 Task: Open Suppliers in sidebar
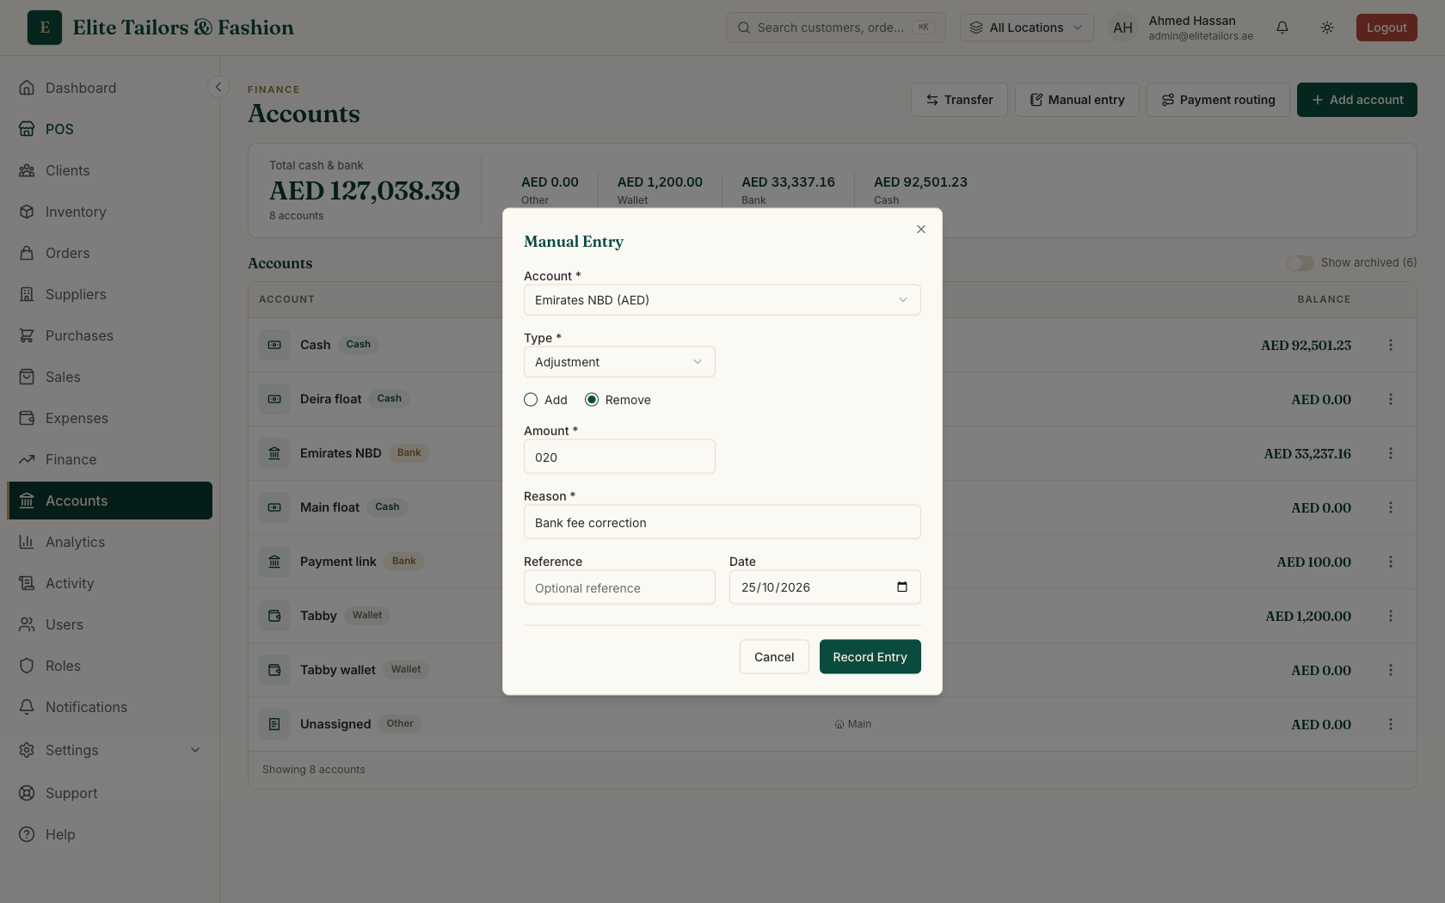point(110,294)
